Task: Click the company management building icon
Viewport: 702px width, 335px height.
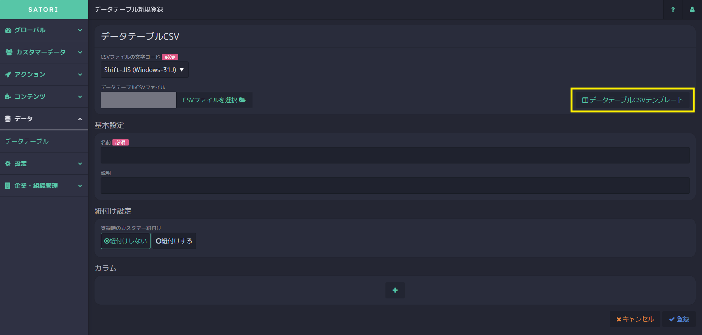Action: (7, 186)
